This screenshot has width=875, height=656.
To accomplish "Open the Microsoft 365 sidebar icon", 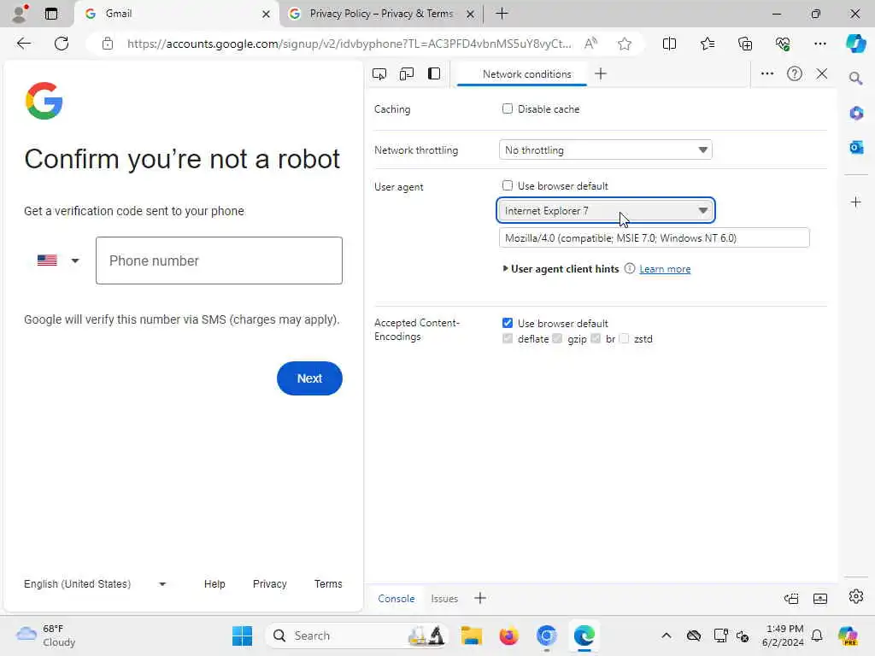I will click(x=856, y=114).
